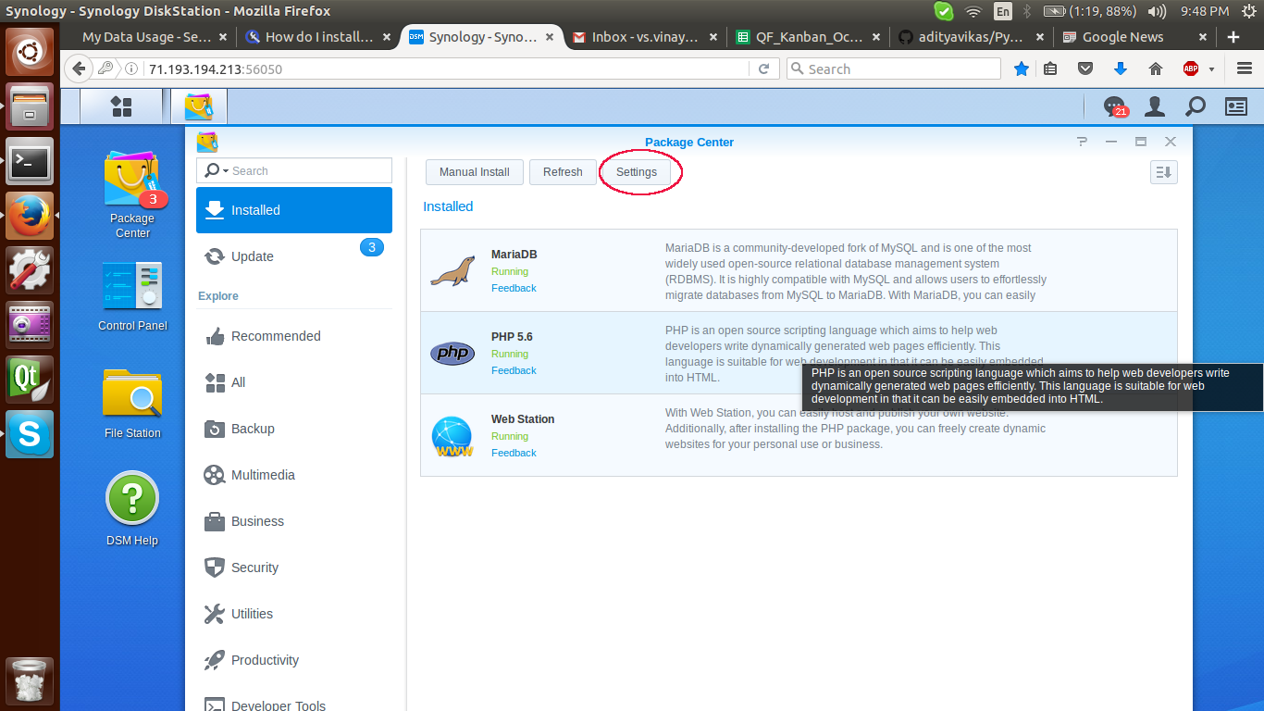Open Files manager in Ubuntu launcher
This screenshot has width=1264, height=711.
click(x=30, y=106)
